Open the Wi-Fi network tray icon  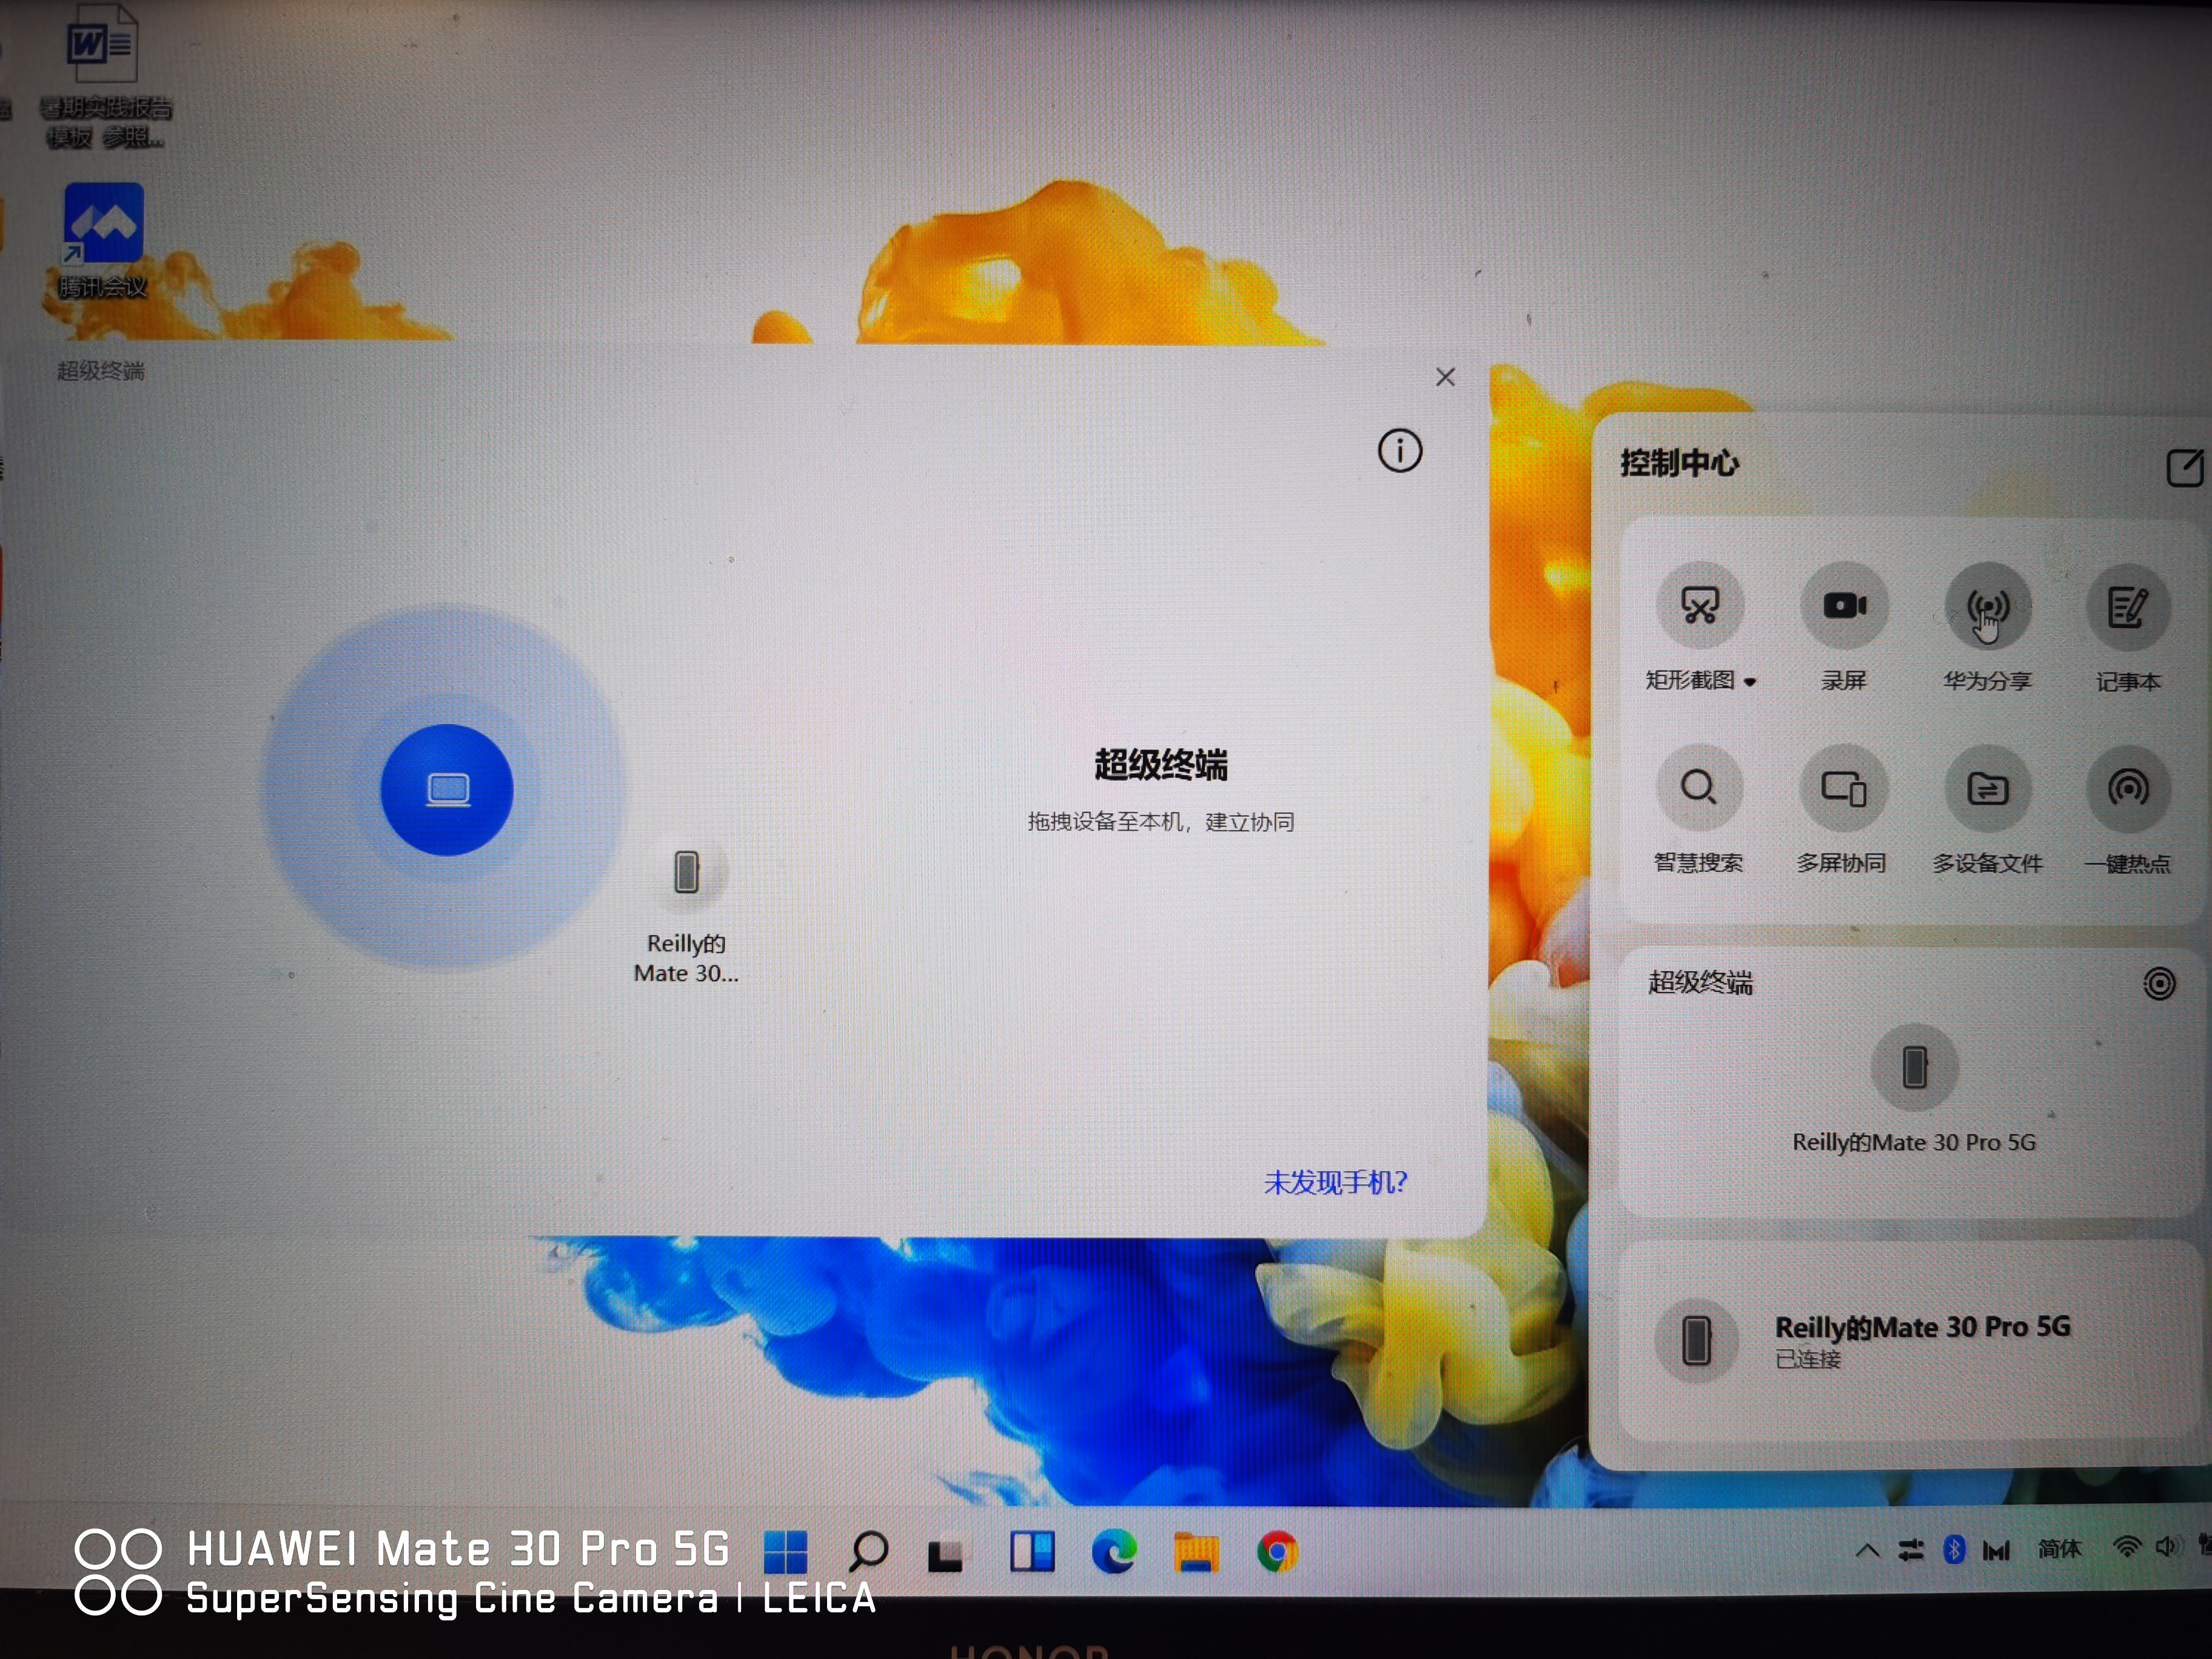point(2126,1548)
